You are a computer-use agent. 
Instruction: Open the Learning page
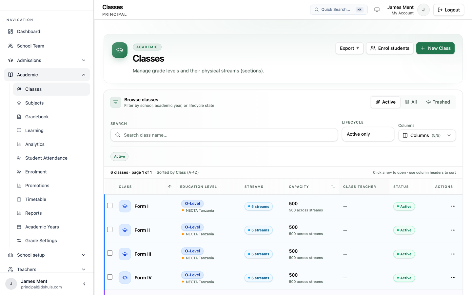[51, 130]
